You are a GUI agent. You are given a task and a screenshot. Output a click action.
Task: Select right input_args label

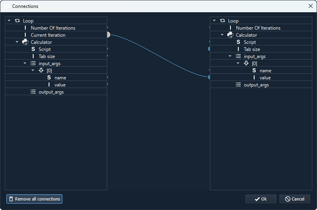click(x=255, y=56)
